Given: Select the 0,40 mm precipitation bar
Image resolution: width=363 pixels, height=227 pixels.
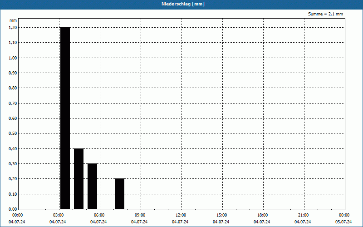Looking at the screenshot, I should (x=78, y=178).
